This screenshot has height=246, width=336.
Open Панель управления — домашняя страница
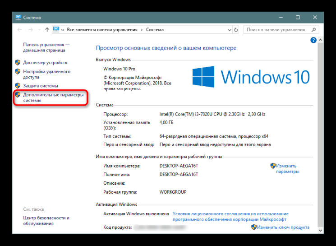tap(46, 47)
